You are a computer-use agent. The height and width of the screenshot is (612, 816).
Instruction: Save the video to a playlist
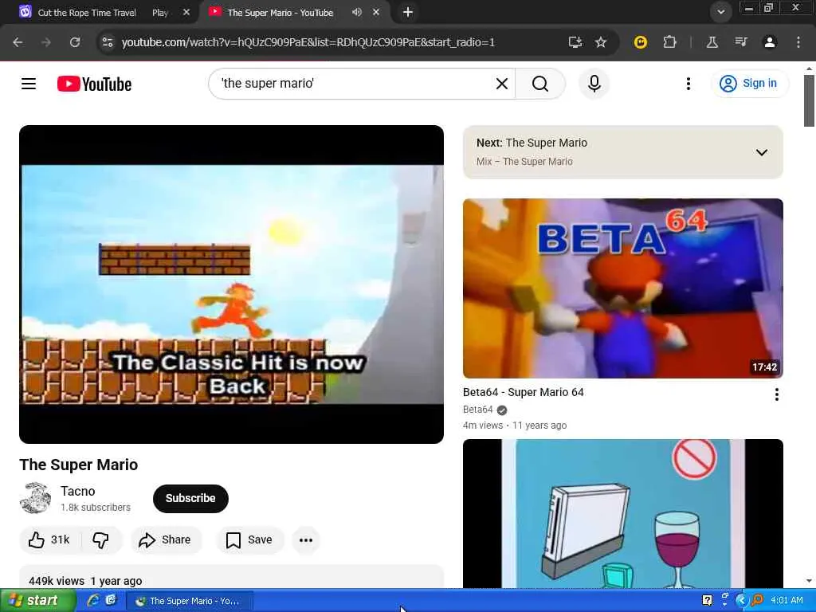click(249, 539)
